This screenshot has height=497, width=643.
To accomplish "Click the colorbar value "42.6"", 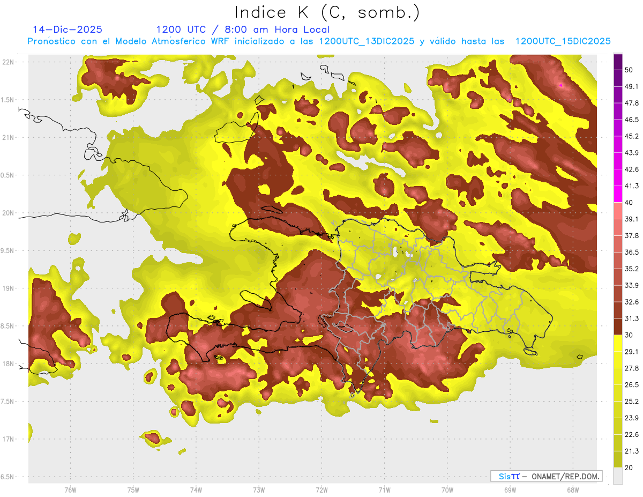I will pyautogui.click(x=632, y=169).
